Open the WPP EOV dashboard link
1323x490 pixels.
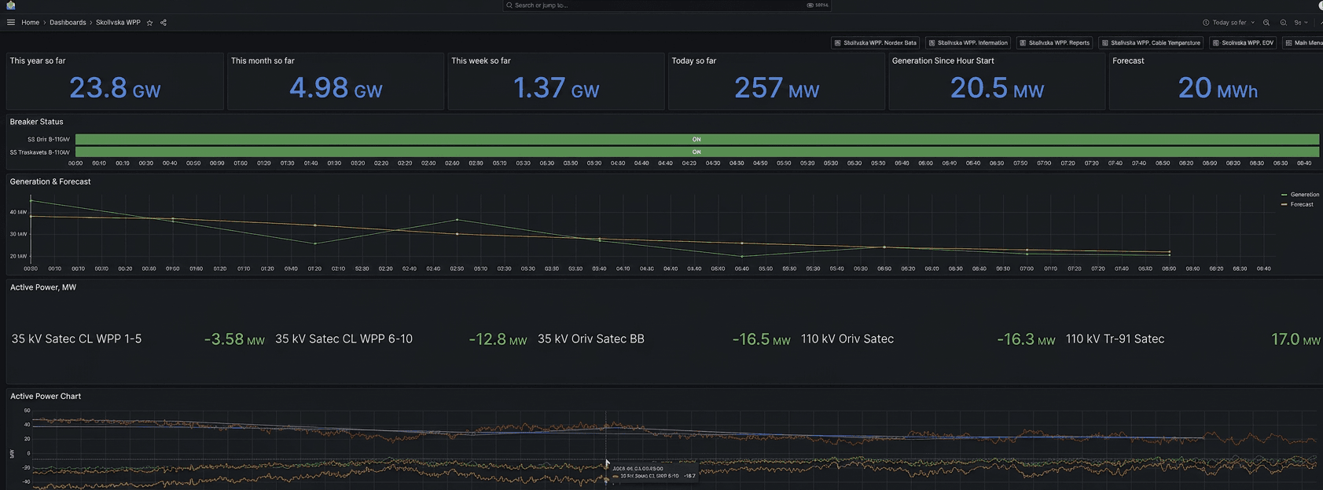coord(1243,43)
